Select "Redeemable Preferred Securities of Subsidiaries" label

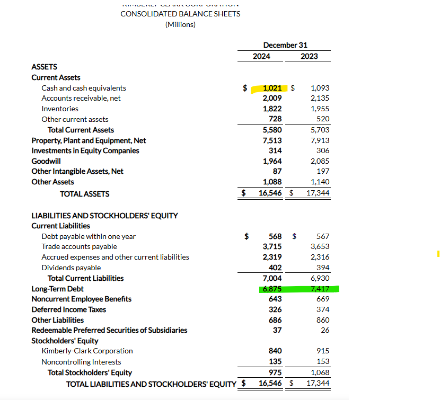click(x=109, y=331)
